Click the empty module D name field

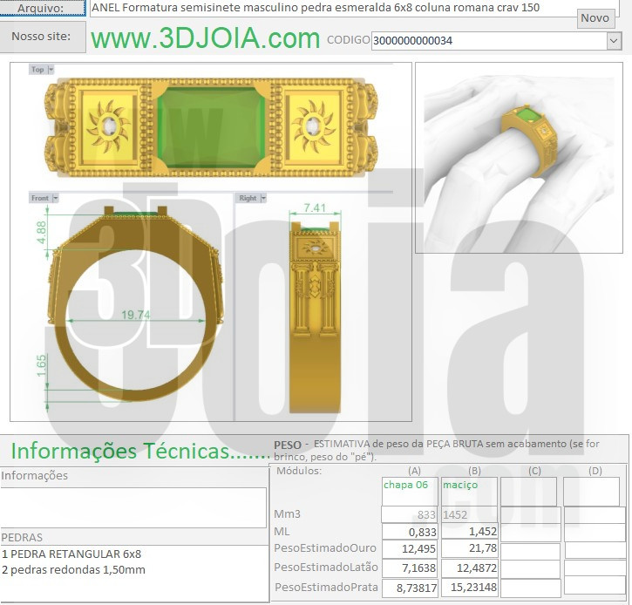(591, 492)
